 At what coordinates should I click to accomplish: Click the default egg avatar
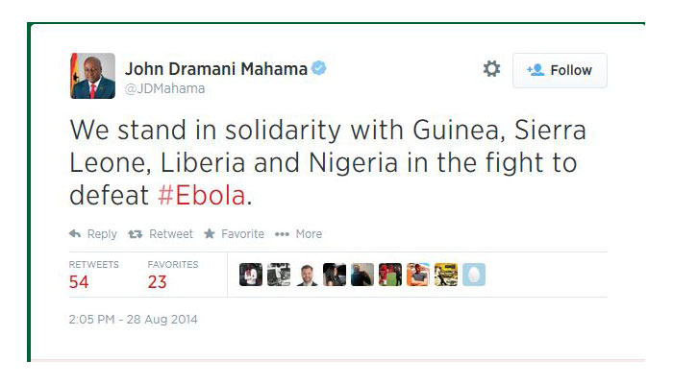pyautogui.click(x=473, y=275)
